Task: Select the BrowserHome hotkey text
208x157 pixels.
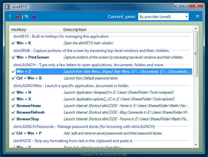Action: click(29, 106)
